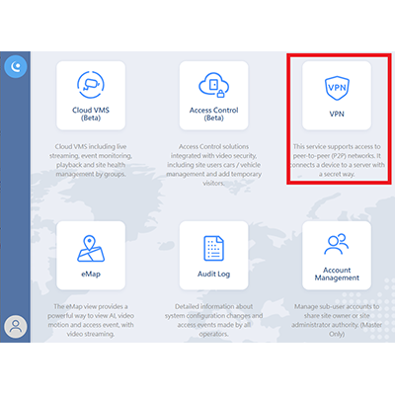
Task: Open the Cloud VMS camera icon
Action: 91,85
